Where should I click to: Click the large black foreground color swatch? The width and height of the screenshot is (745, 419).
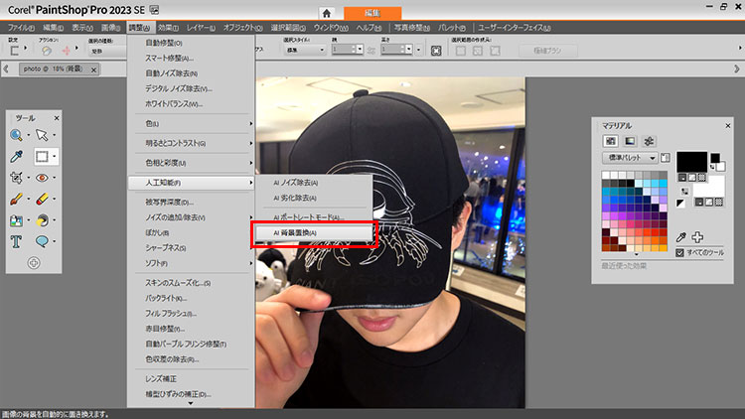[x=690, y=161]
